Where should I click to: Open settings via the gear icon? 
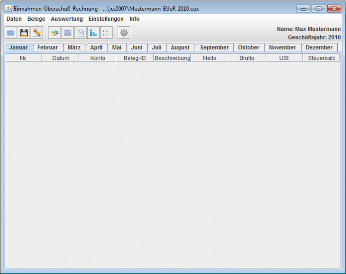tap(124, 33)
